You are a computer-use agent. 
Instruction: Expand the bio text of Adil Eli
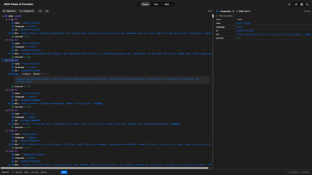pyautogui.click(x=175, y=124)
